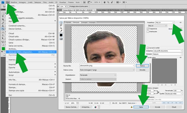Screen dimensions: 187x113
Task: Toggle the Interlacciato checkbox
Action: tap(148, 32)
